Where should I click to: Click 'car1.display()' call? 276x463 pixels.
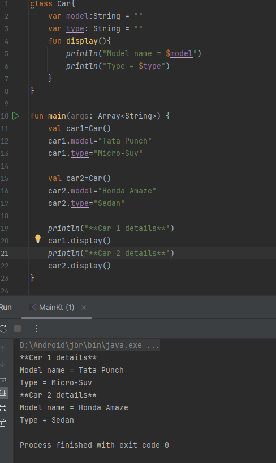79,241
